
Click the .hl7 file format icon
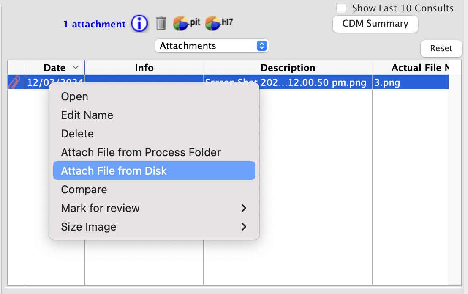click(x=214, y=24)
